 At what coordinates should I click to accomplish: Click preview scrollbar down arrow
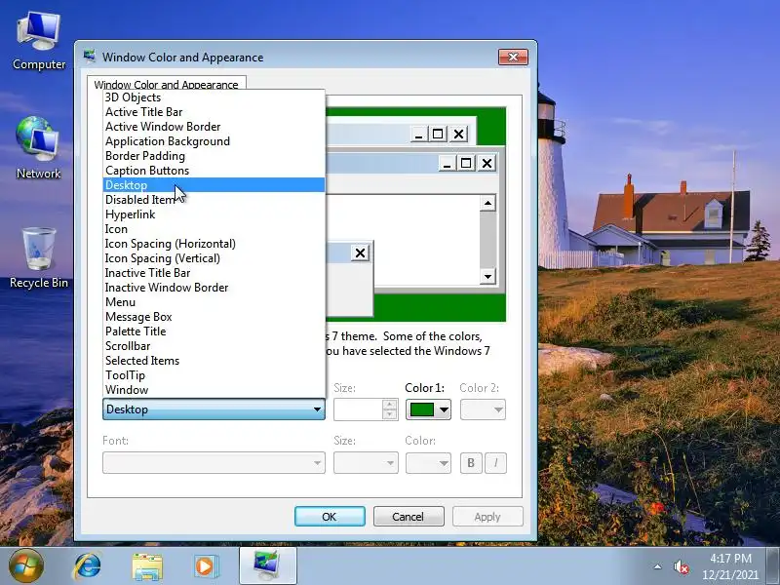click(487, 276)
